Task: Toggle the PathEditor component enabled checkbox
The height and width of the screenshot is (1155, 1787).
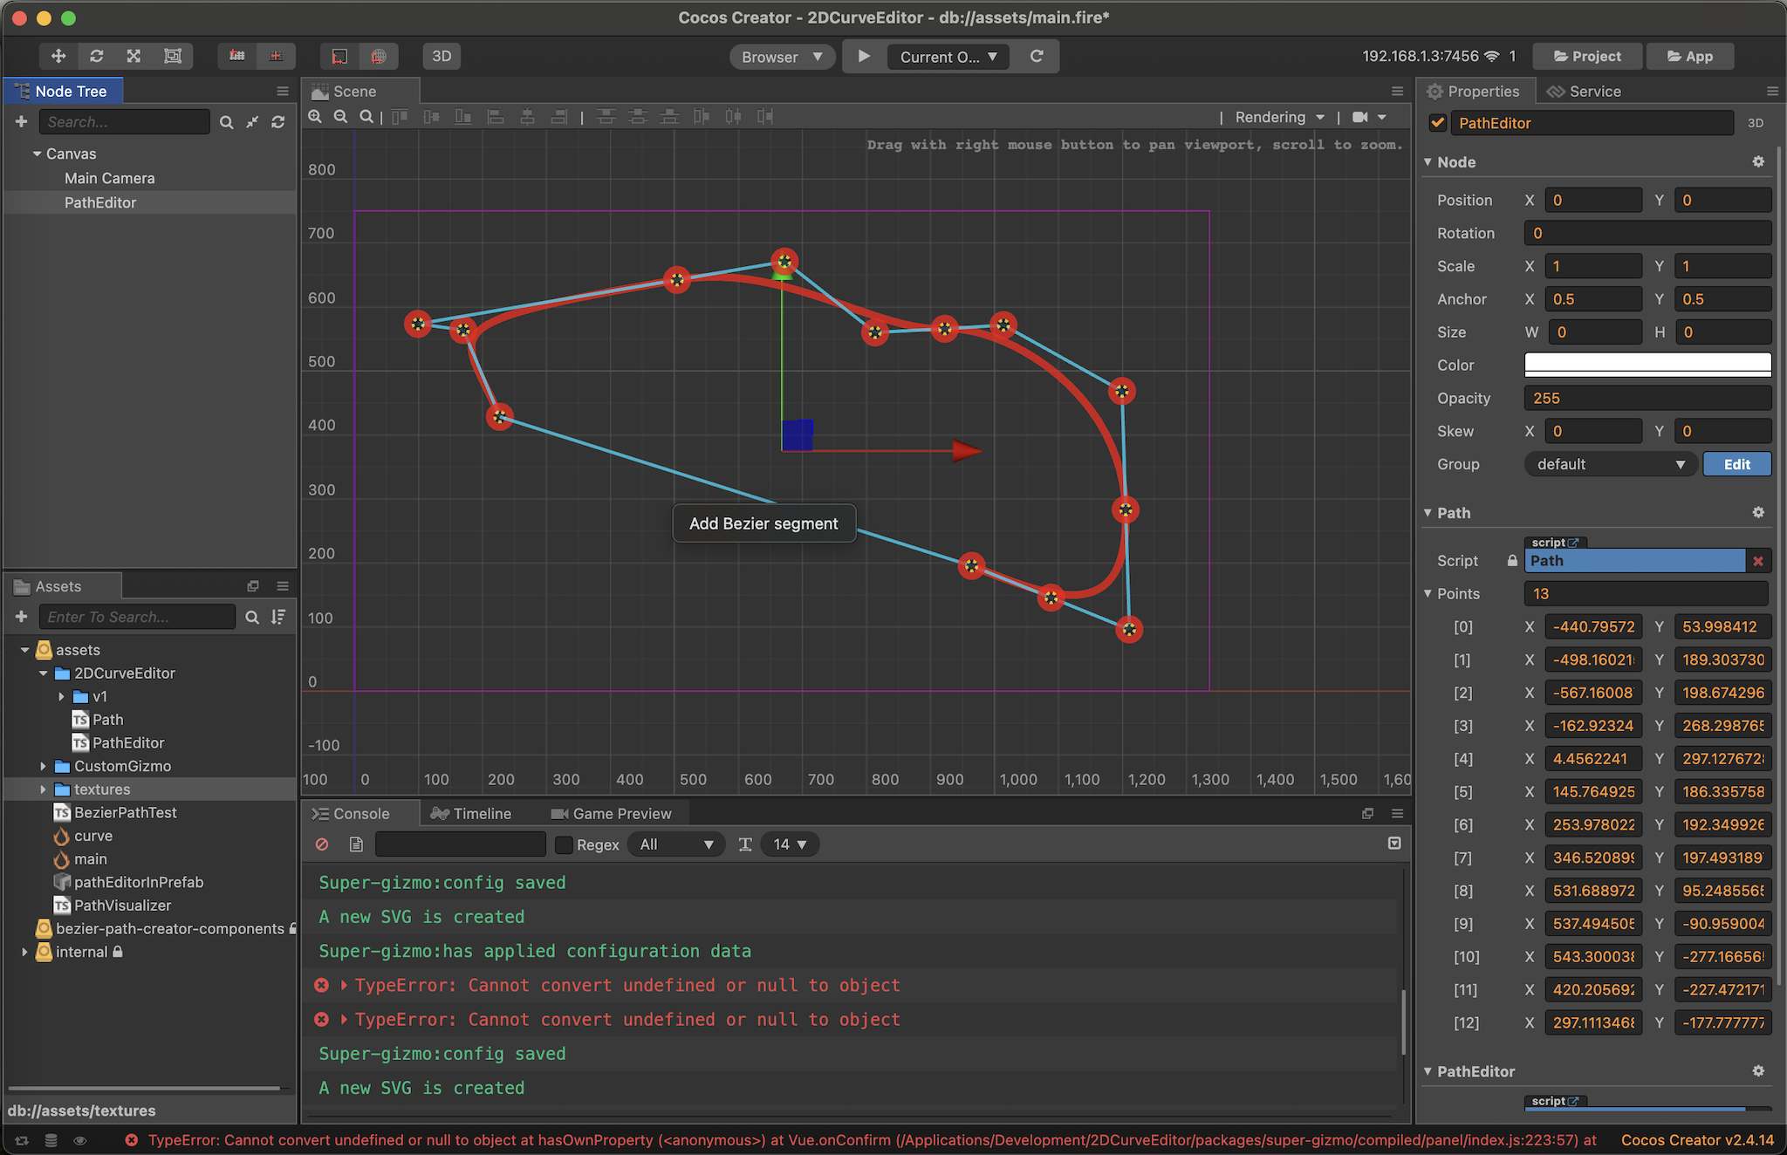Action: [x=1437, y=123]
